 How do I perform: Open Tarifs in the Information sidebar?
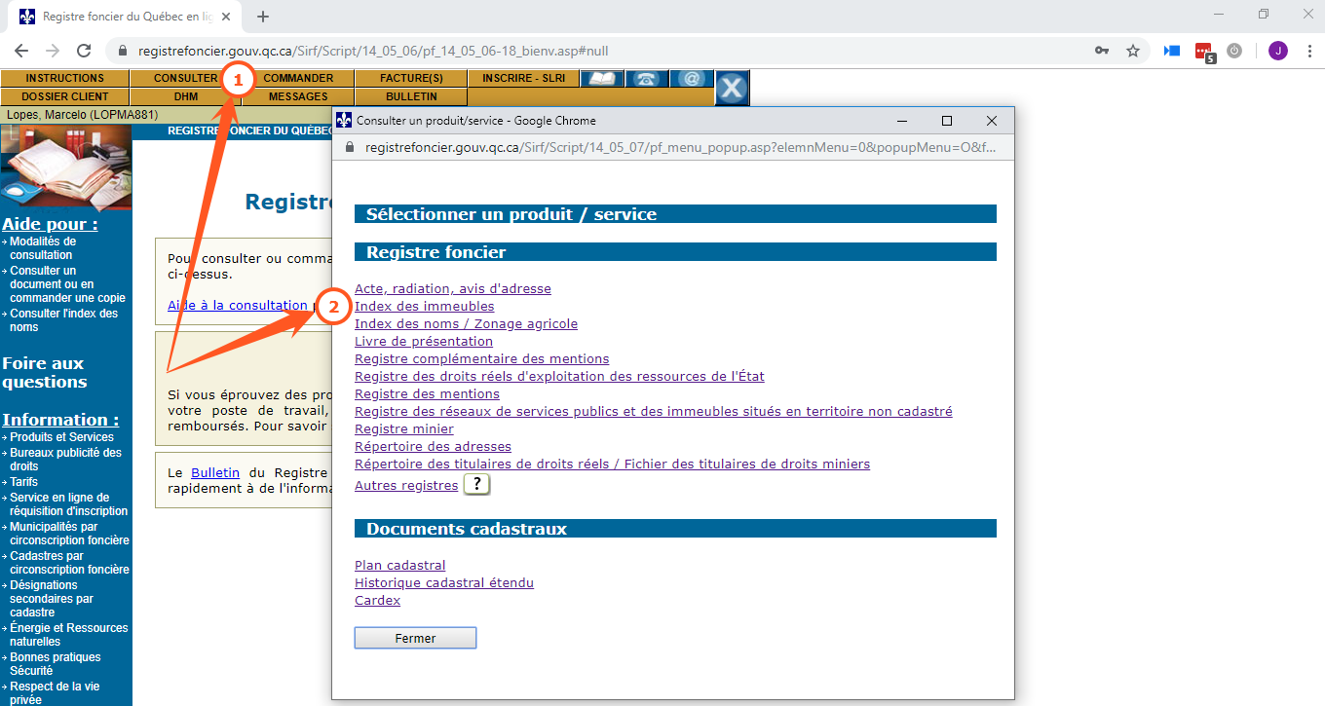pos(24,482)
